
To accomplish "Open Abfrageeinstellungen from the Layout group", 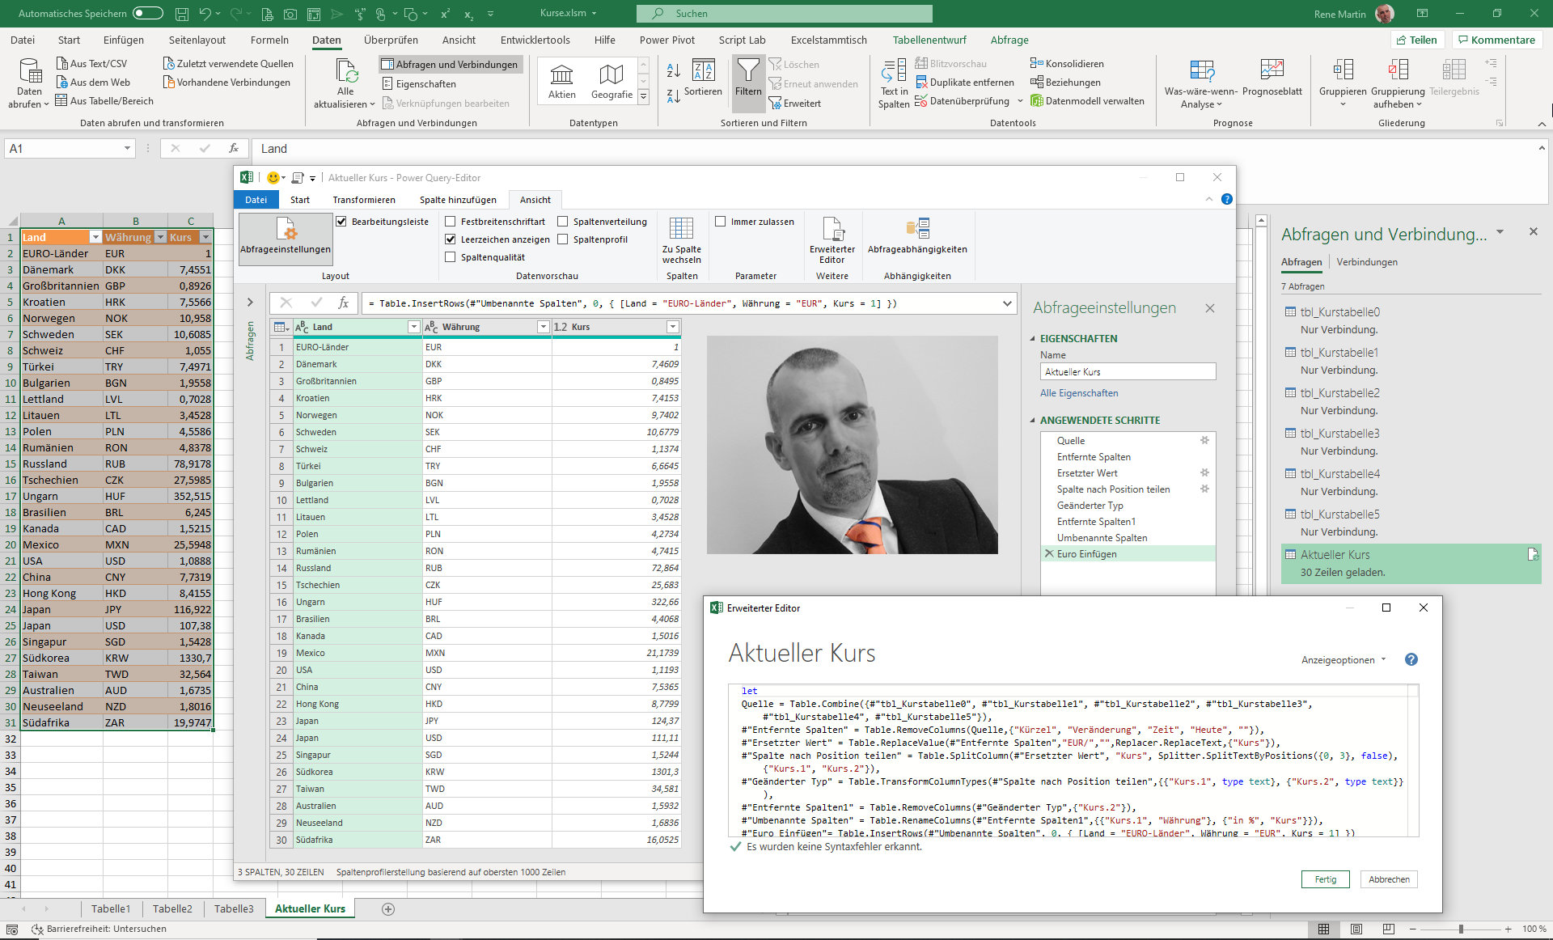I will click(285, 239).
